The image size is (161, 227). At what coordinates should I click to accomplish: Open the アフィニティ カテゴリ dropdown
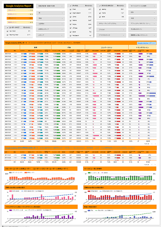[142, 23]
